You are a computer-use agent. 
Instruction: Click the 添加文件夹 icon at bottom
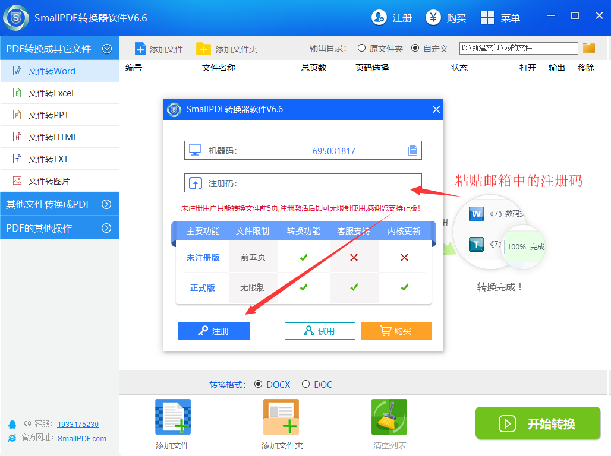[281, 416]
